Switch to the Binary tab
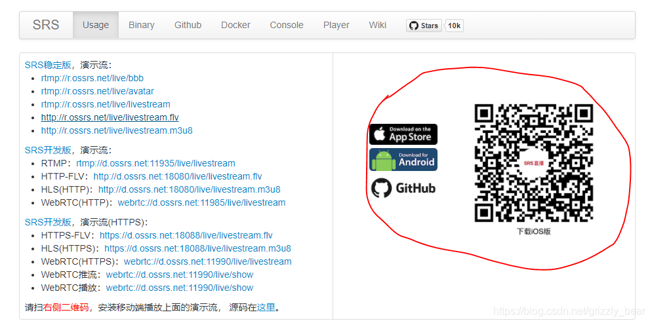The width and height of the screenshot is (652, 323). point(142,25)
